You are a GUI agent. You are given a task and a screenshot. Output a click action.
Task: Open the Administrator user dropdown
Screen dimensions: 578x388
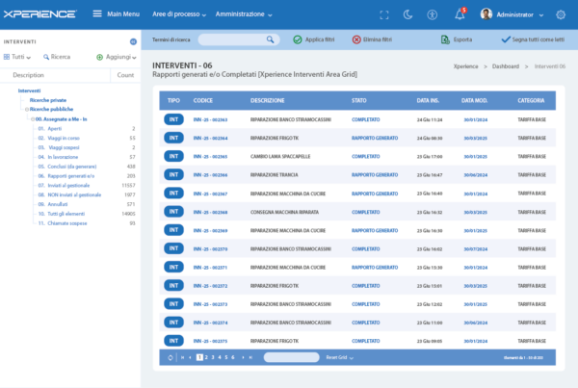coord(513,14)
